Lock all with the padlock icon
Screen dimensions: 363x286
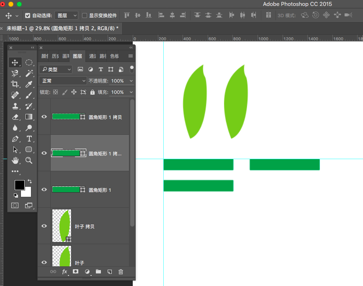coord(93,92)
